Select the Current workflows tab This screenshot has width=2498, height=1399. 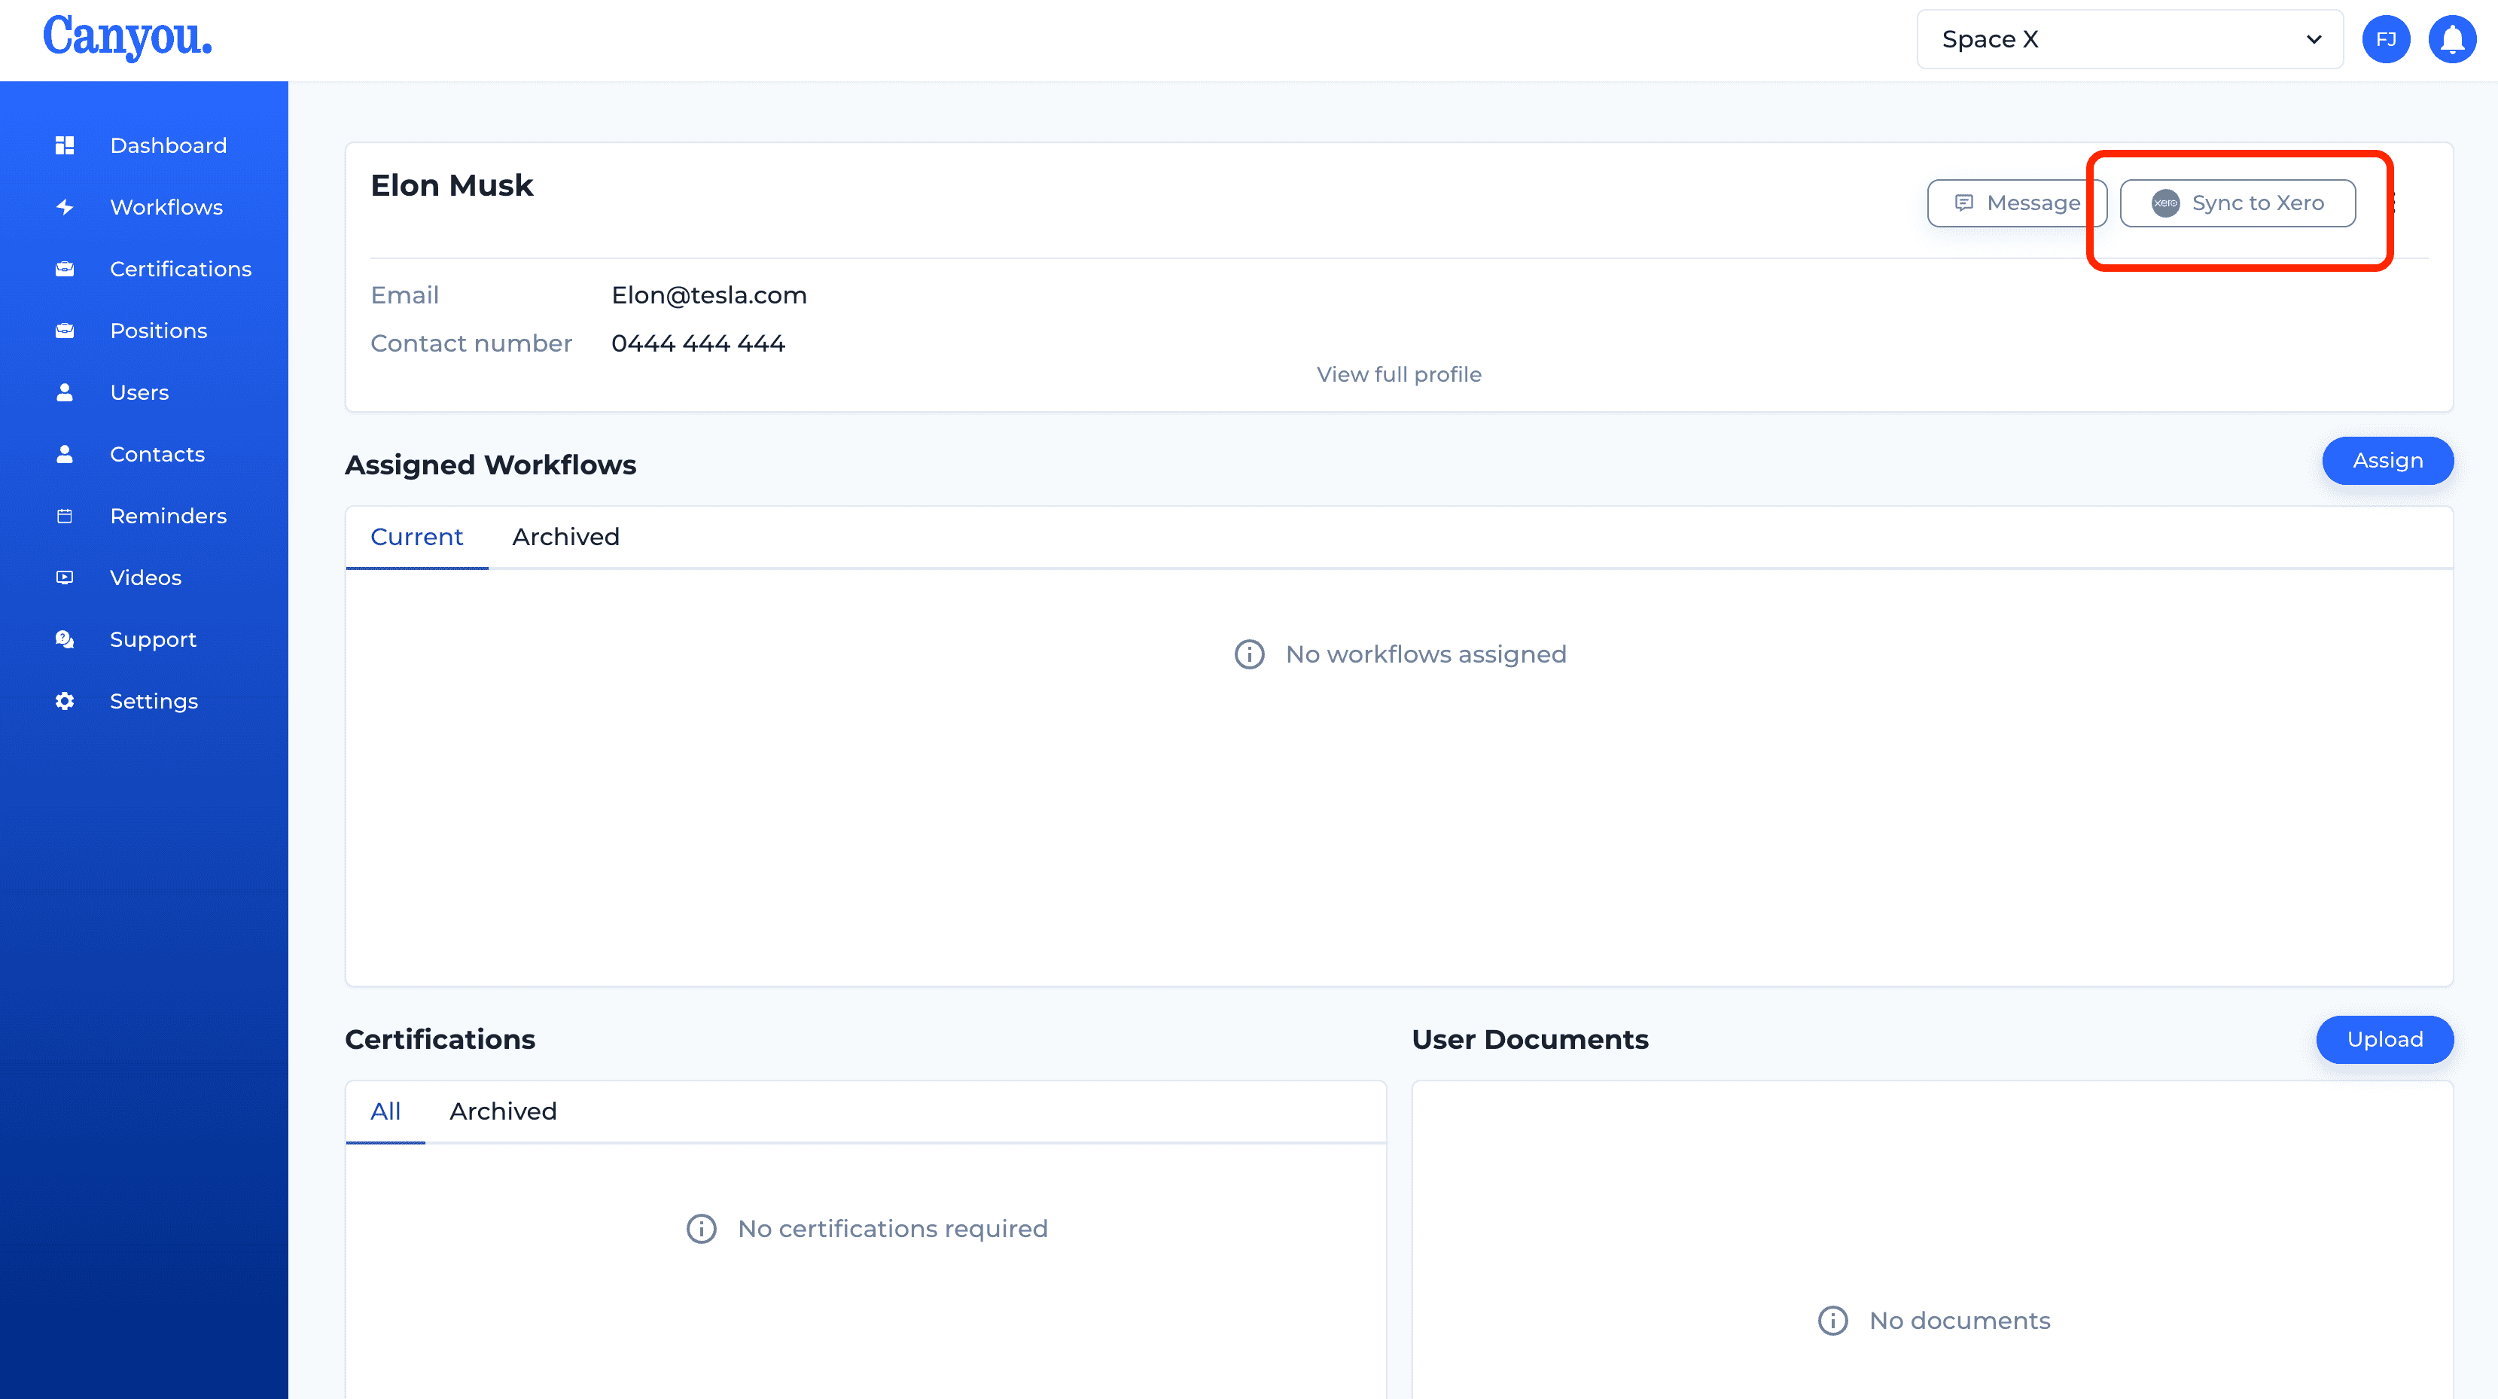[417, 538]
